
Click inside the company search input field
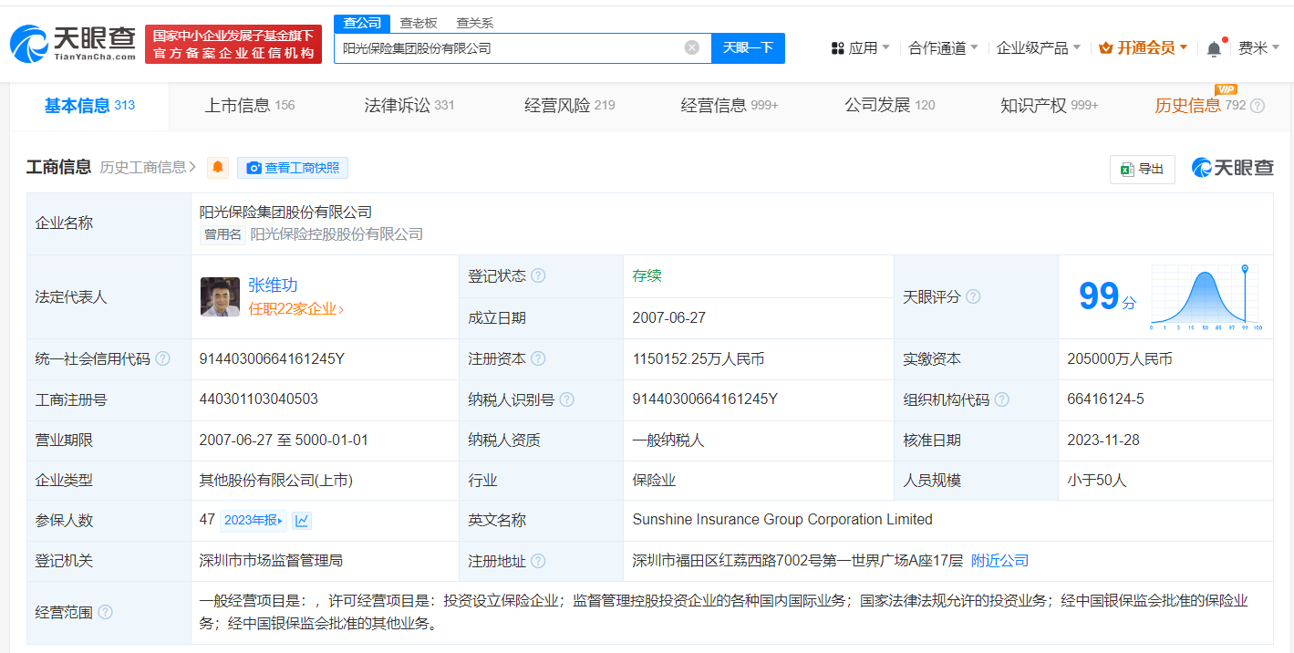511,47
